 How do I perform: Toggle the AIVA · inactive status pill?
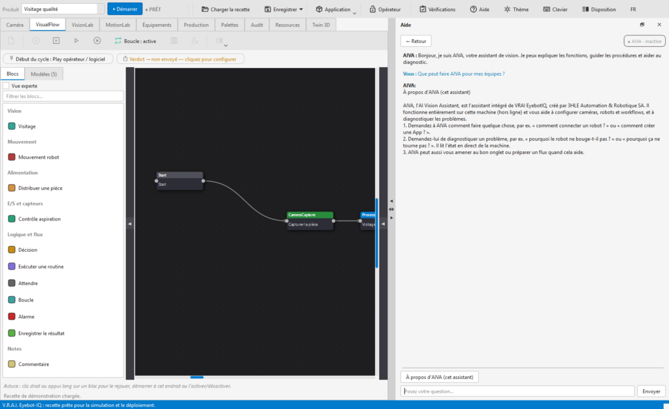644,41
